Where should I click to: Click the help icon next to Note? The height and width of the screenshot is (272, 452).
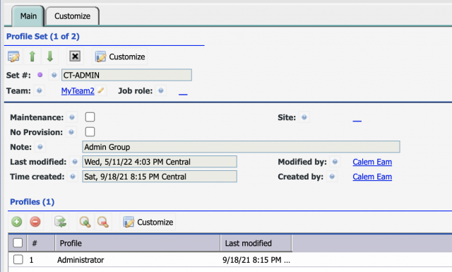click(40, 147)
